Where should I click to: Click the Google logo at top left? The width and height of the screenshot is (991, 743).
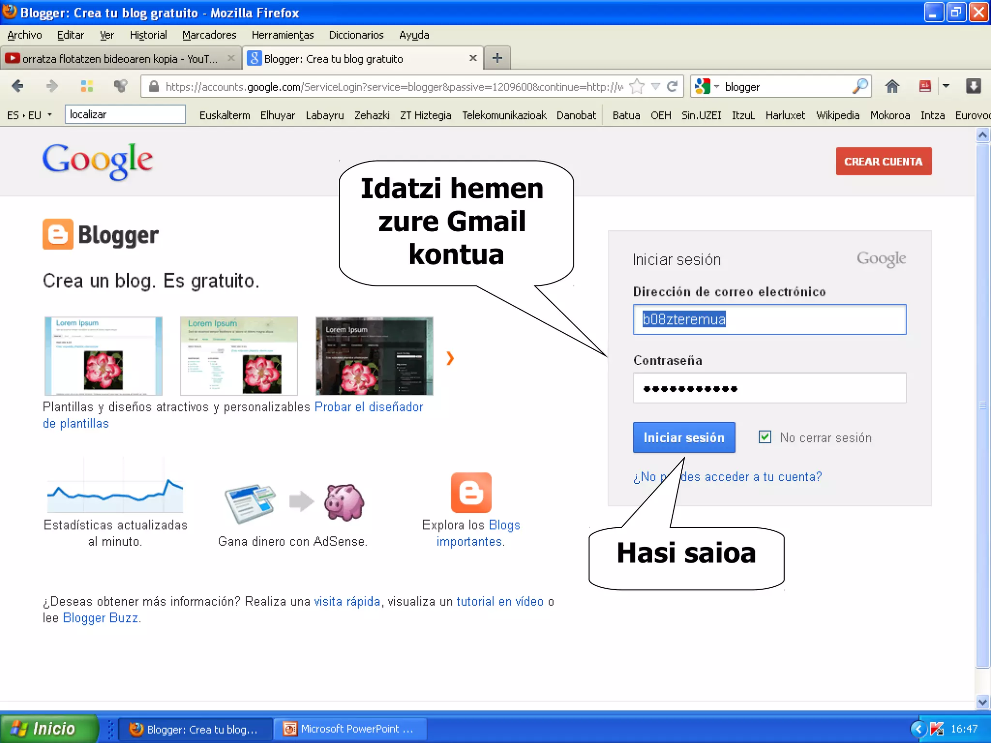(x=98, y=161)
